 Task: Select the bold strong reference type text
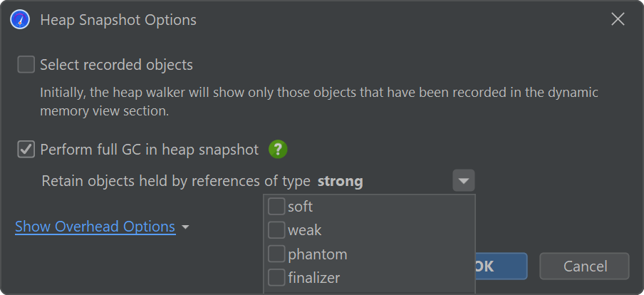point(340,181)
